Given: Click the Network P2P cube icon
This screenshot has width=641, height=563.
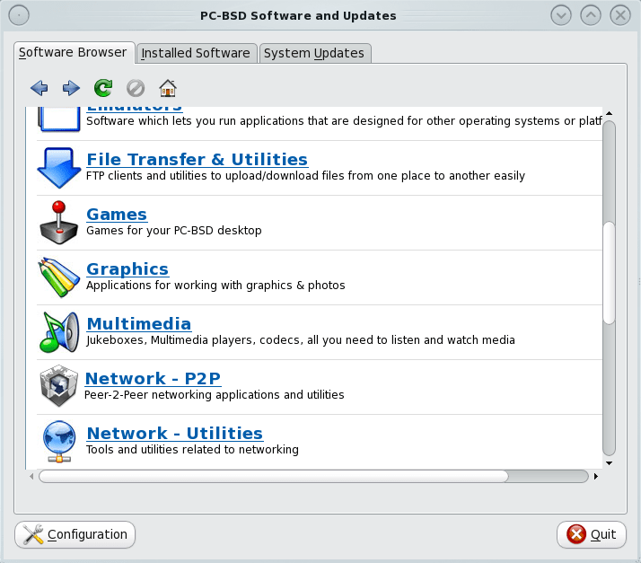Looking at the screenshot, I should (59, 386).
